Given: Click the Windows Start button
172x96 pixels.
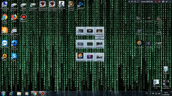Looking at the screenshot, I should click(3, 94).
